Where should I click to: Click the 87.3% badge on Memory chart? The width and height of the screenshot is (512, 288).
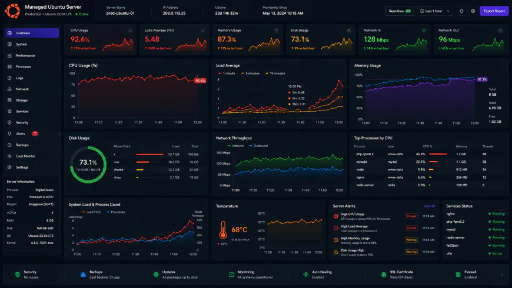click(482, 79)
